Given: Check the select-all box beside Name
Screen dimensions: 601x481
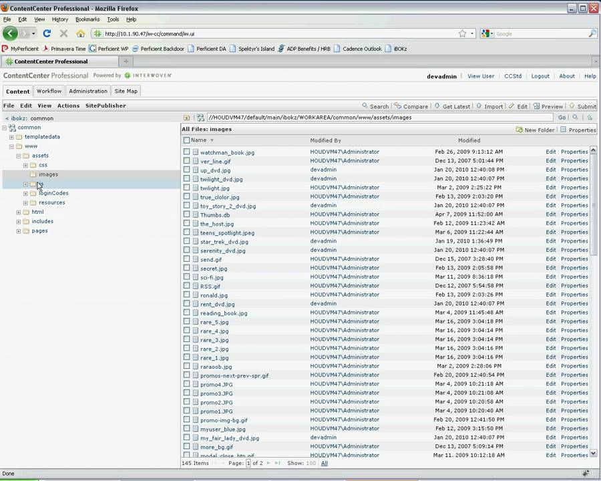Looking at the screenshot, I should click(186, 140).
